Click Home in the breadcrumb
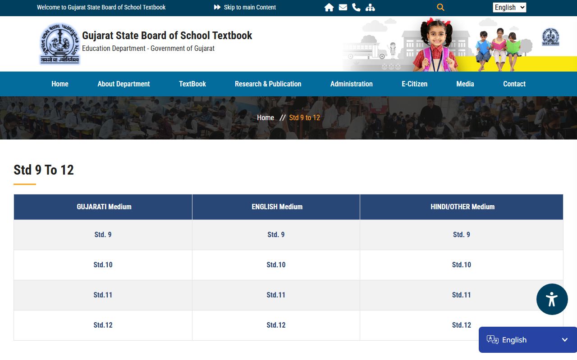577x360 pixels. tap(266, 117)
